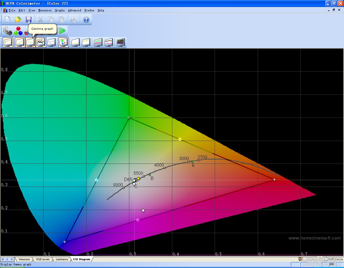Open the File menu
Image resolution: width=344 pixels, height=268 pixels.
(12, 10)
